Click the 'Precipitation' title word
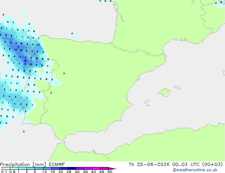 [x=15, y=165]
